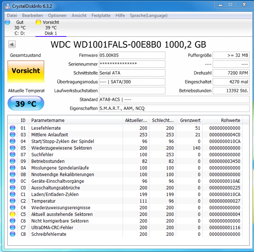The height and width of the screenshot is (252, 254).
Task: Click raw value 0000000004C0
Action: 225,134
